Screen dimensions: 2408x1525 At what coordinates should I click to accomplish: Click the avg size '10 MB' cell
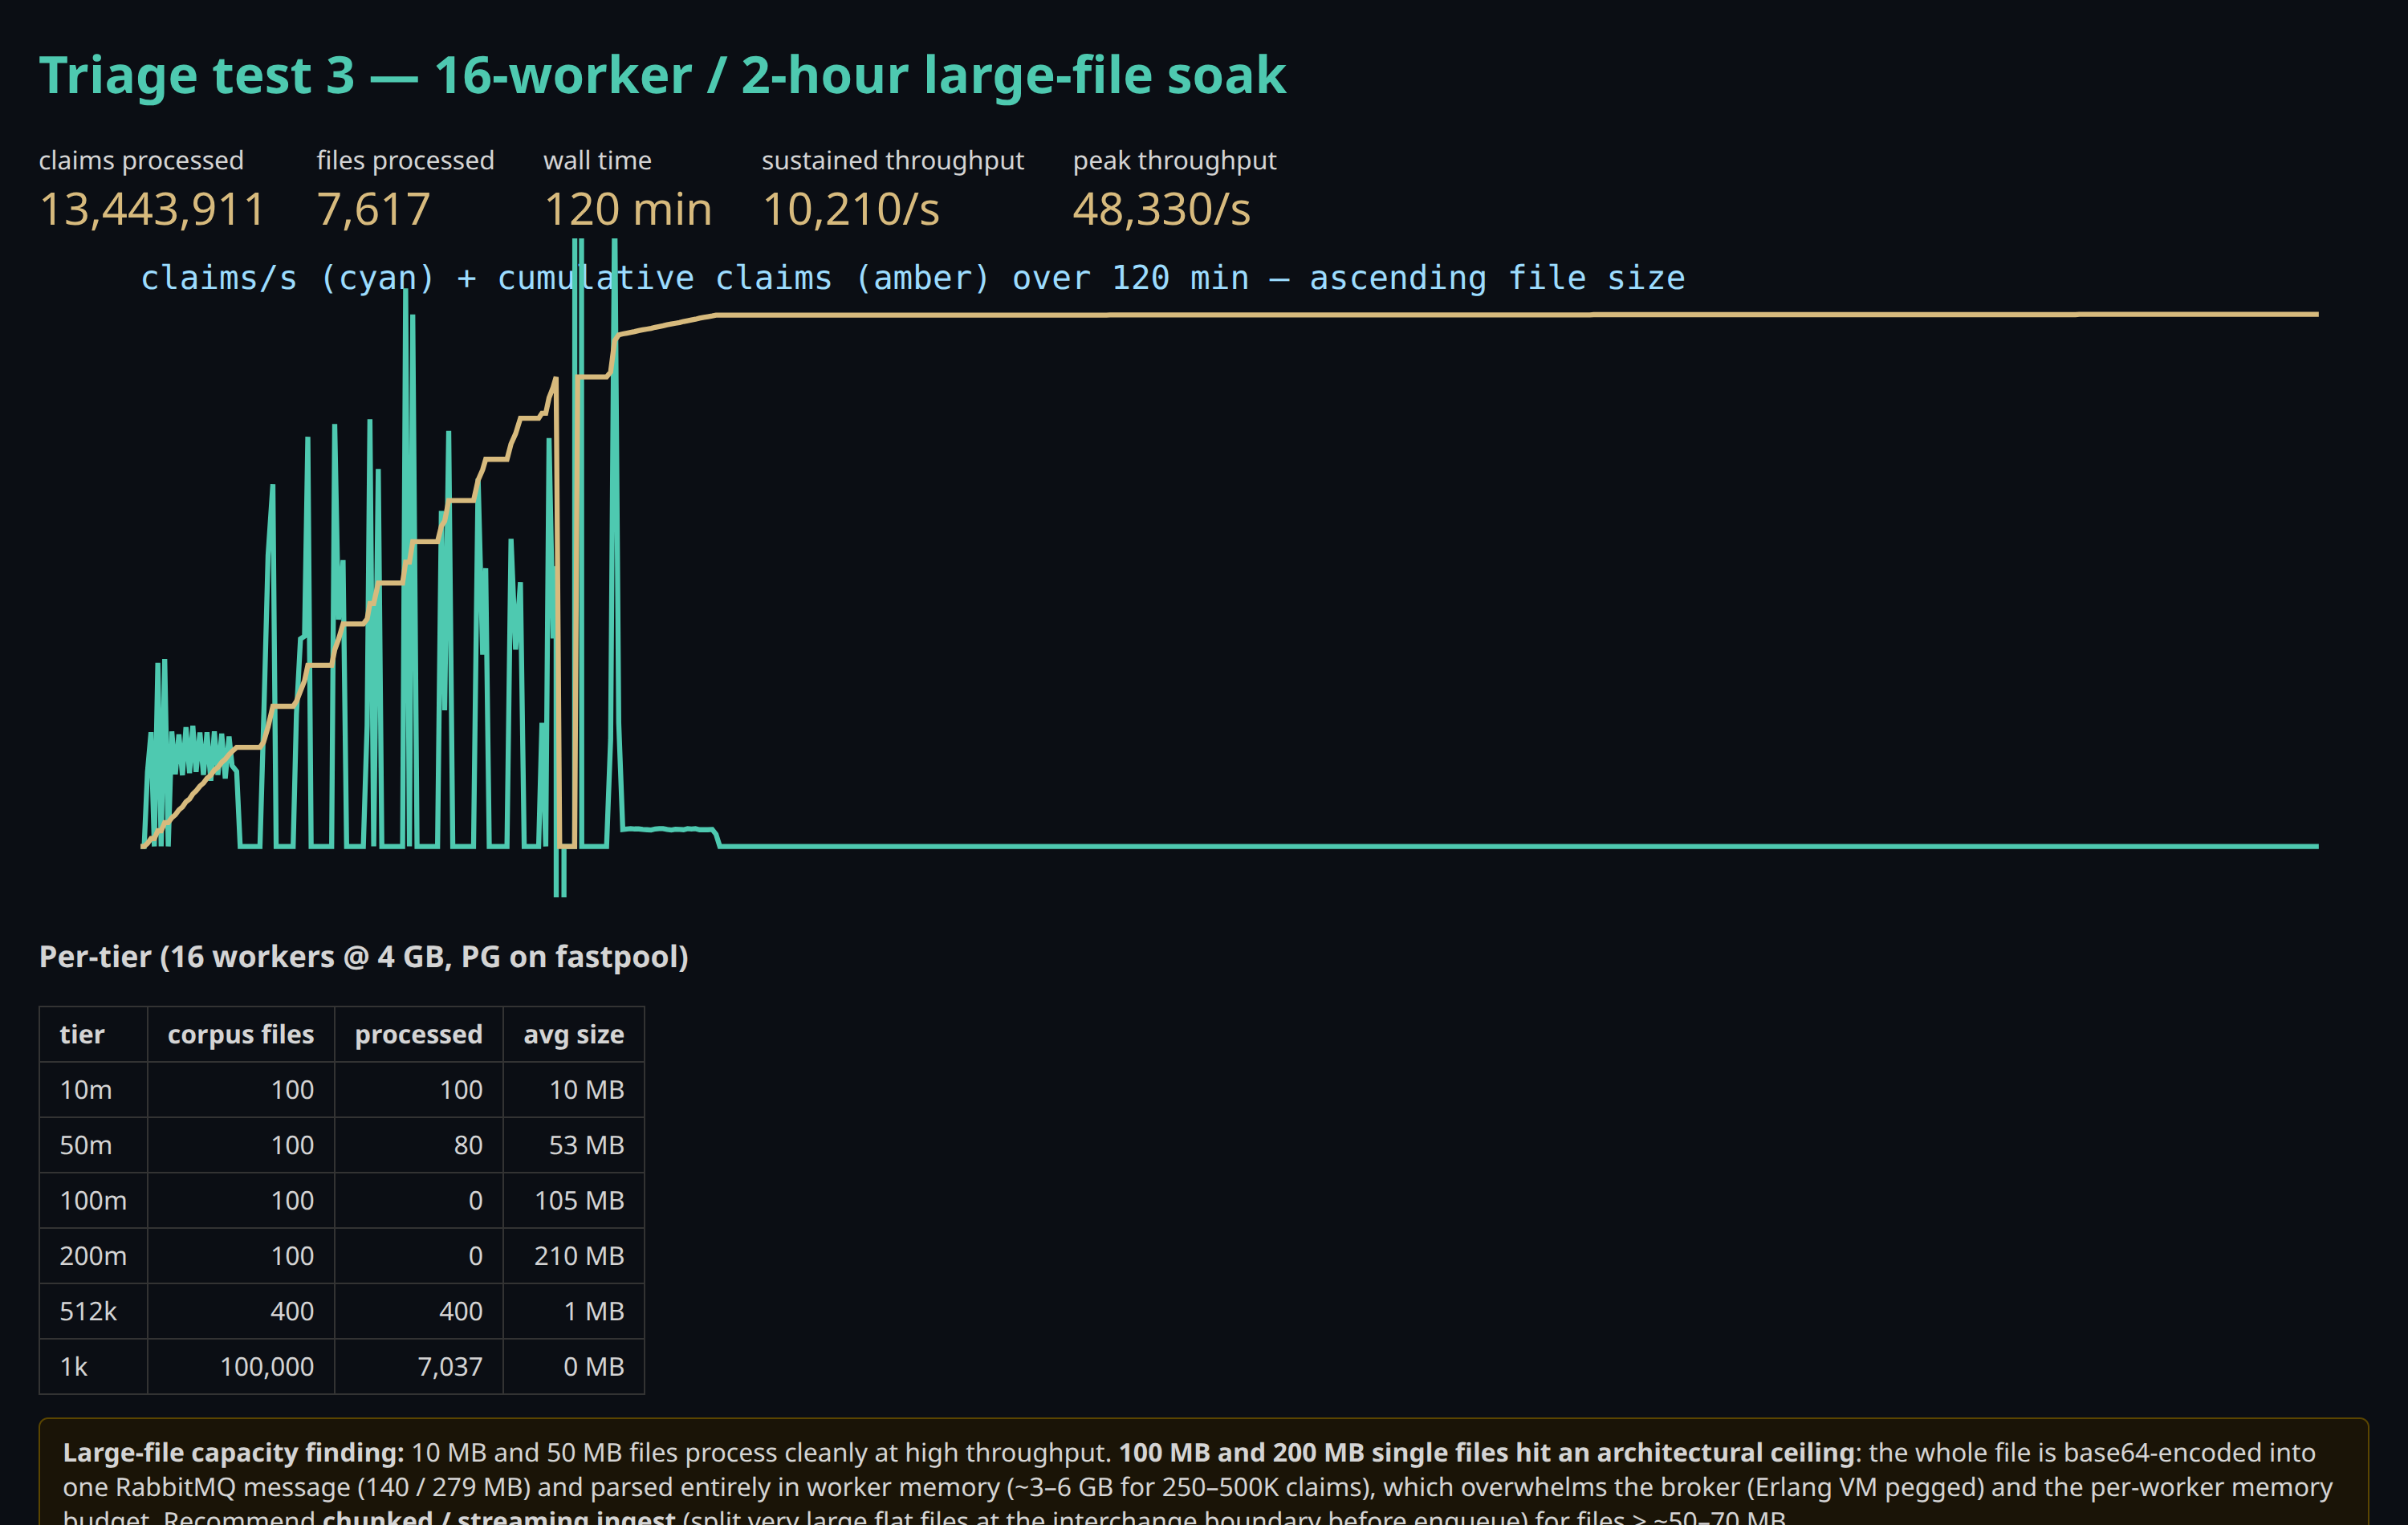coord(574,1089)
